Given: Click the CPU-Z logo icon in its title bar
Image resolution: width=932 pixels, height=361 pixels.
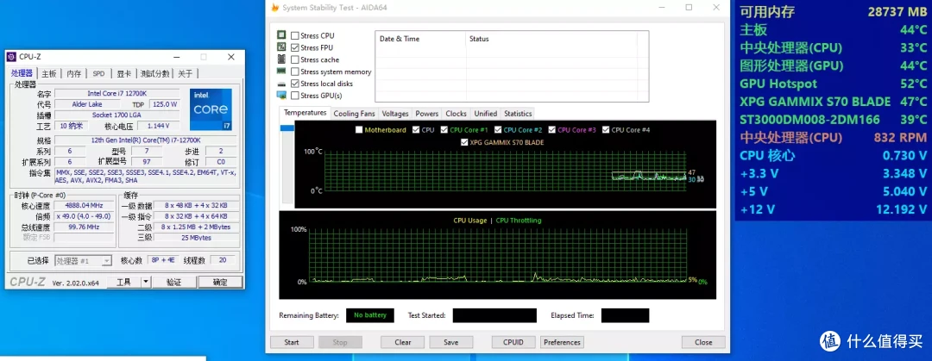Looking at the screenshot, I should tap(12, 57).
